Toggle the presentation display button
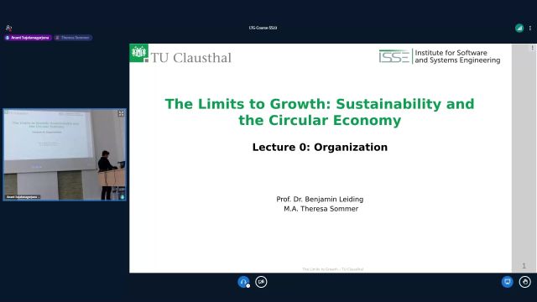537x302 pixels. (507, 282)
